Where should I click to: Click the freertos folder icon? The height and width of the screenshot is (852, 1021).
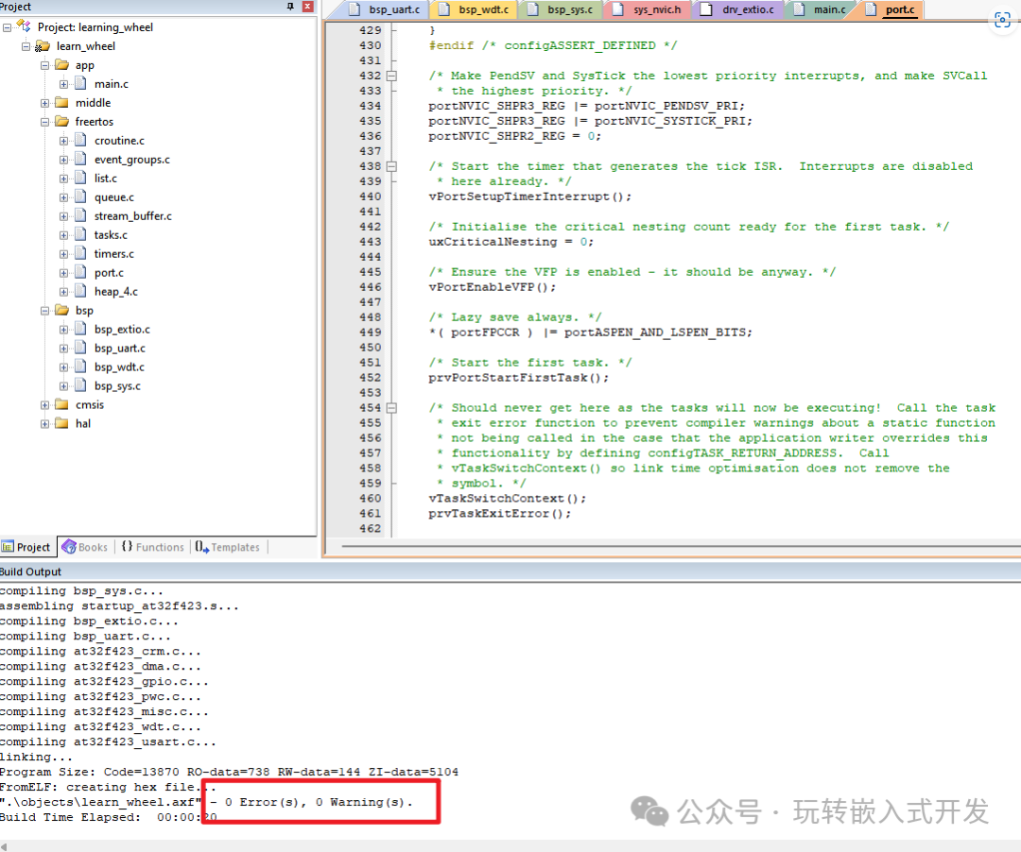point(61,122)
